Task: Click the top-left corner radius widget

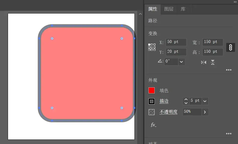Action: (x=52, y=38)
